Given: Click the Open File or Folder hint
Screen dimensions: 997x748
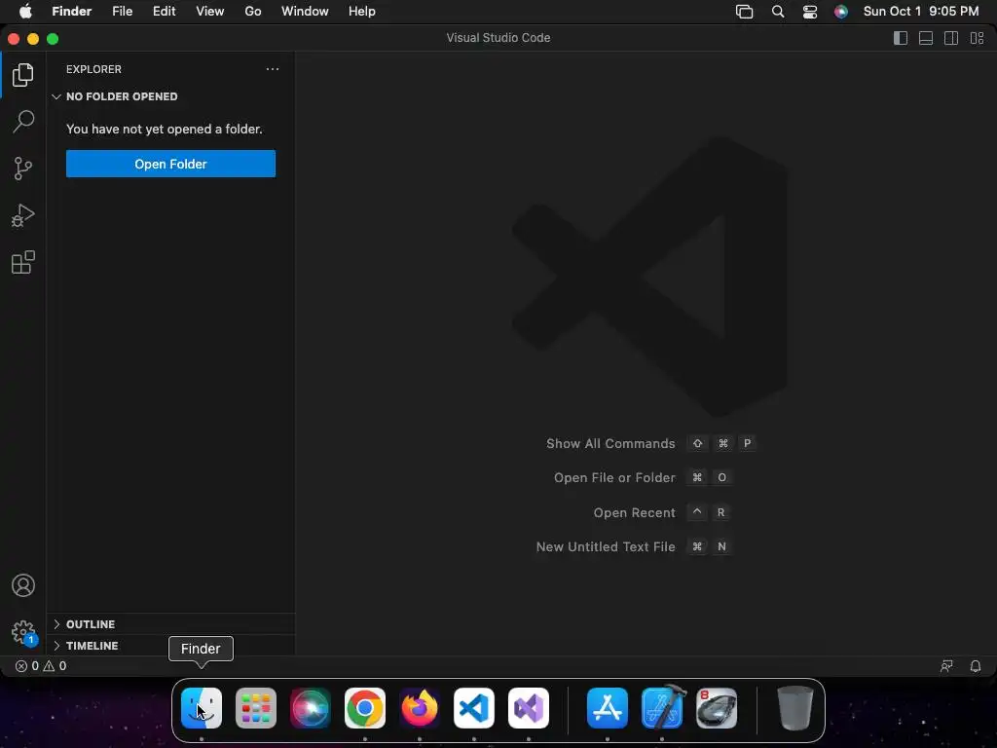Looking at the screenshot, I should tap(614, 477).
